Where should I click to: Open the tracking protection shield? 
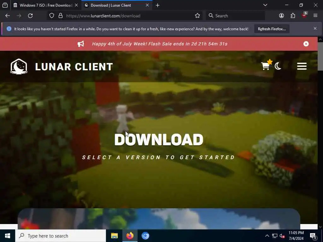coord(52,16)
